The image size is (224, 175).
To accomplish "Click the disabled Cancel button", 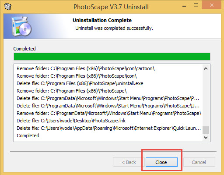I will coord(199,162).
